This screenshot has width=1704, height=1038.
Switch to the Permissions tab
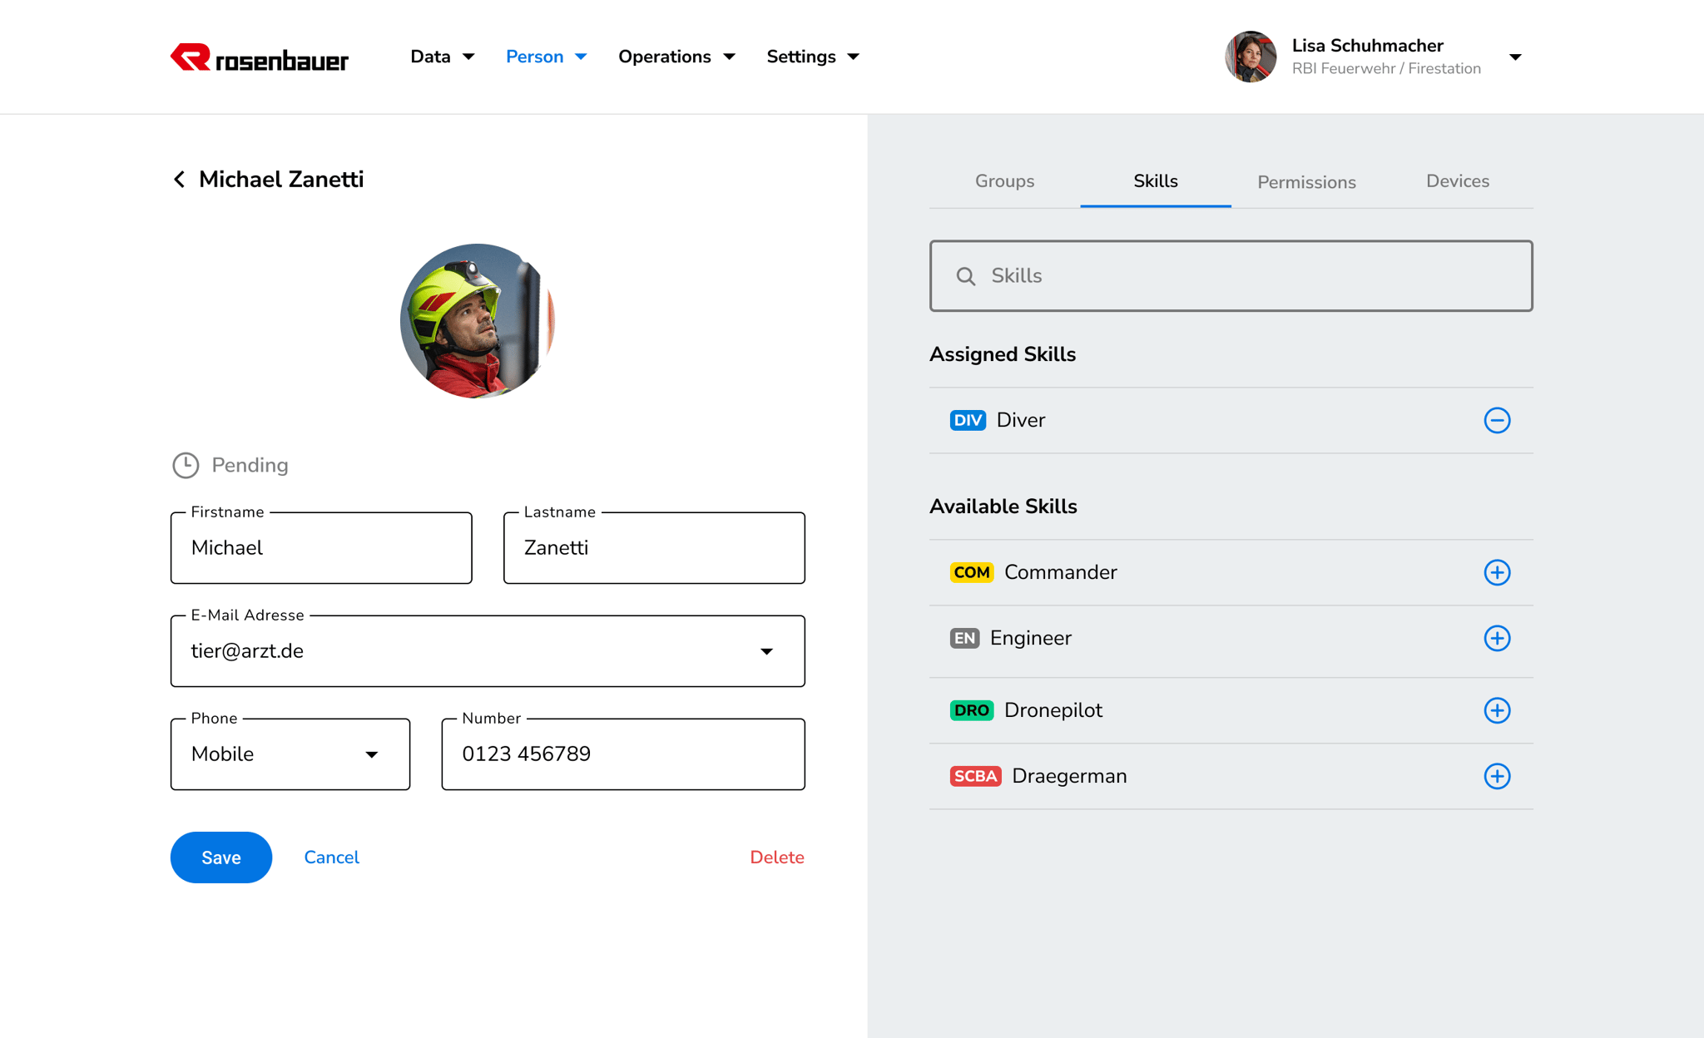tap(1306, 182)
